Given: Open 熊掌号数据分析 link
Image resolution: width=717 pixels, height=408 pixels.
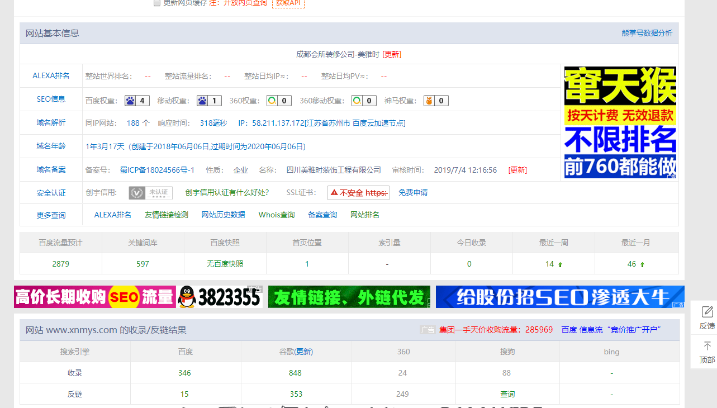Looking at the screenshot, I should pyautogui.click(x=647, y=33).
